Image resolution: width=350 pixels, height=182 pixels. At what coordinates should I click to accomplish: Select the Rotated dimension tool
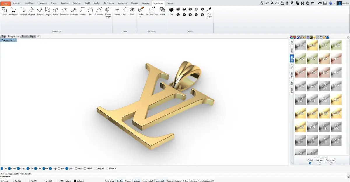point(40,12)
